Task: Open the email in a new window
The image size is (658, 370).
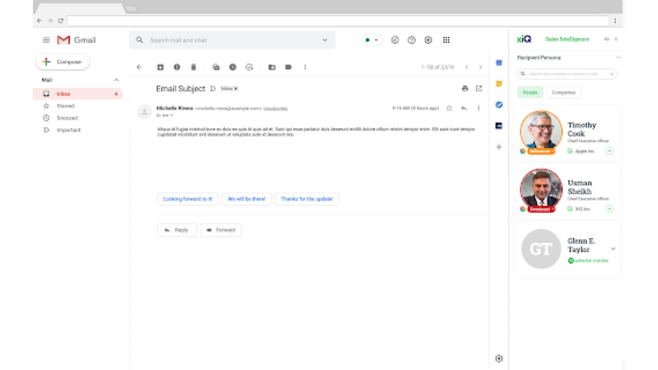Action: tap(479, 89)
